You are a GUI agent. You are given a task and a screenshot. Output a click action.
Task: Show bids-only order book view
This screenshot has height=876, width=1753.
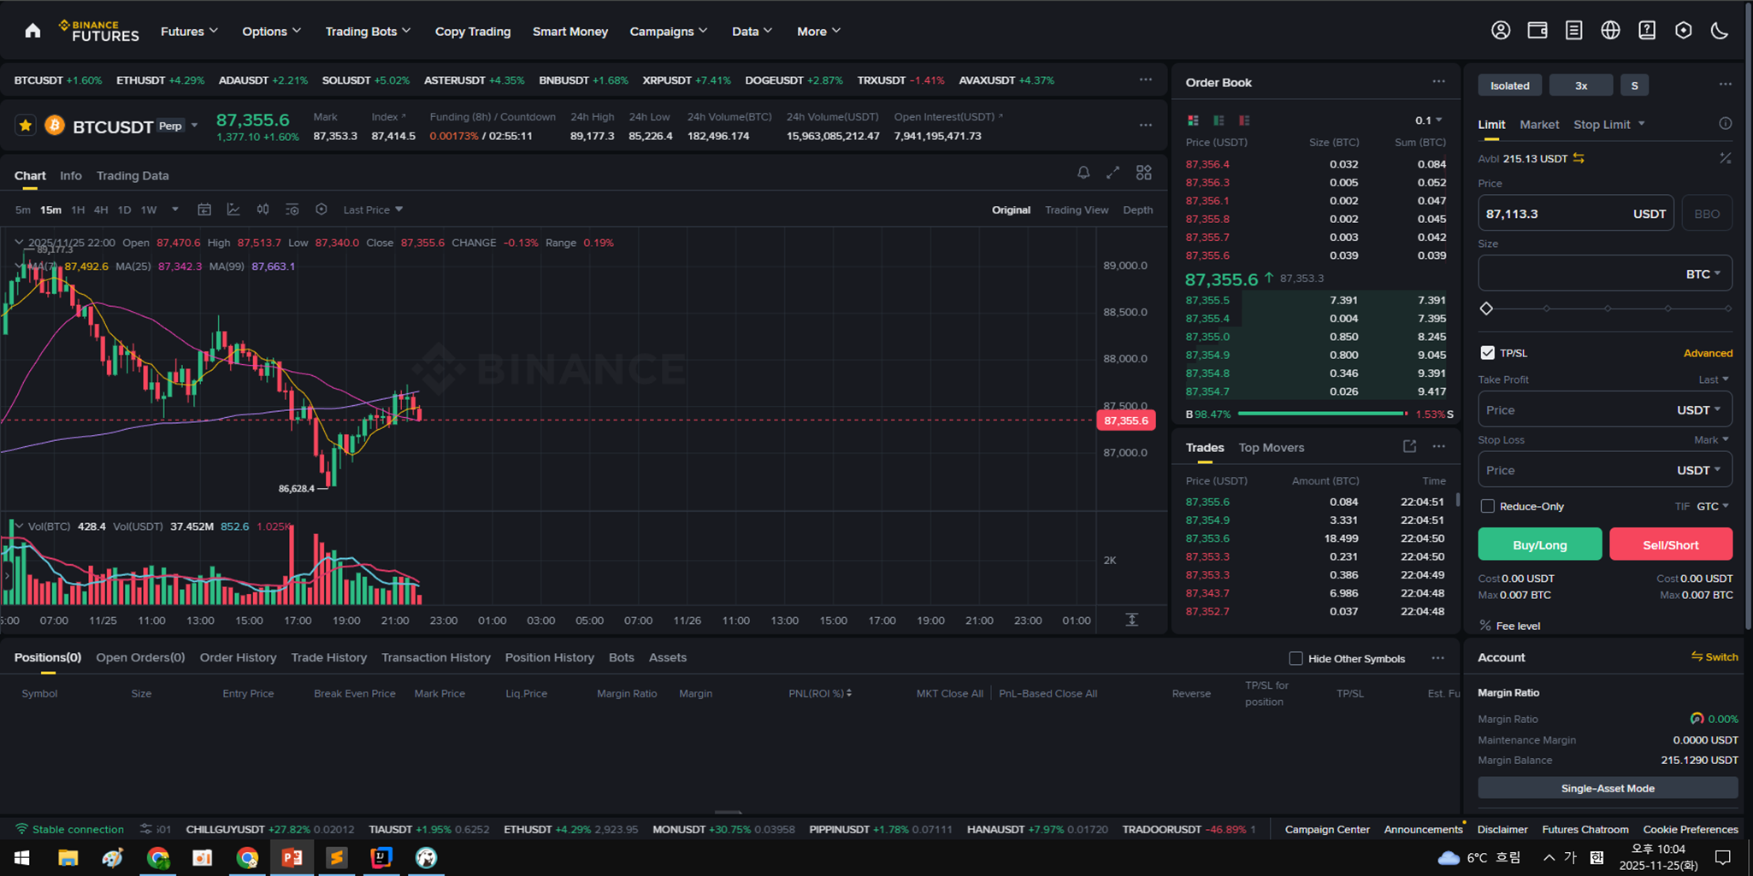click(x=1219, y=121)
